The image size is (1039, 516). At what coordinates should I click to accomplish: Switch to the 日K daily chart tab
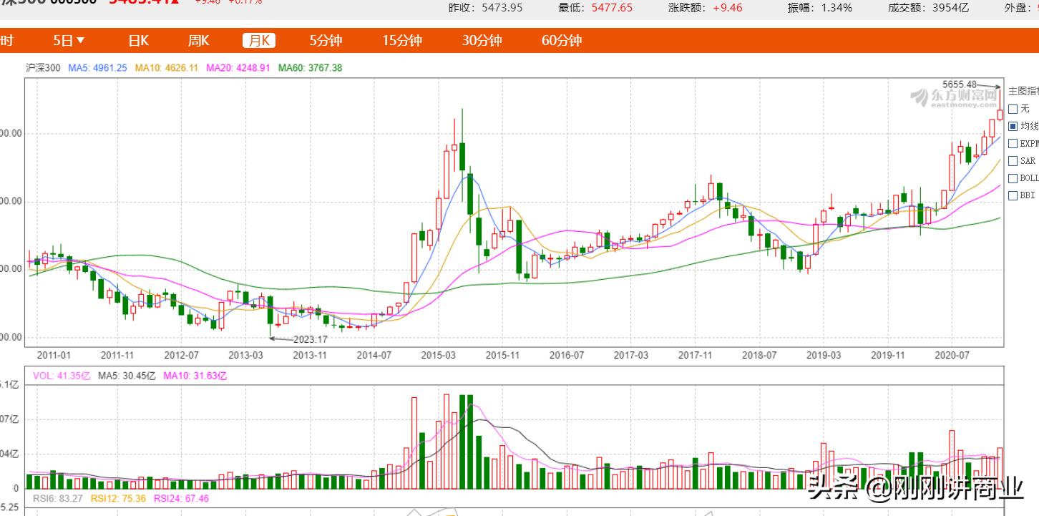pos(138,41)
